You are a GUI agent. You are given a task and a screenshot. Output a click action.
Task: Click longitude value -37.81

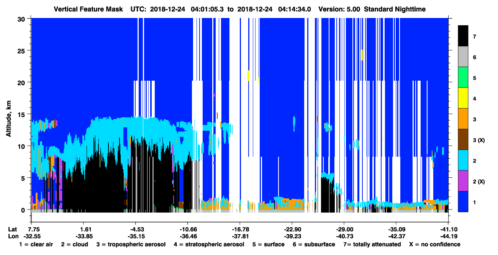[x=240, y=236]
